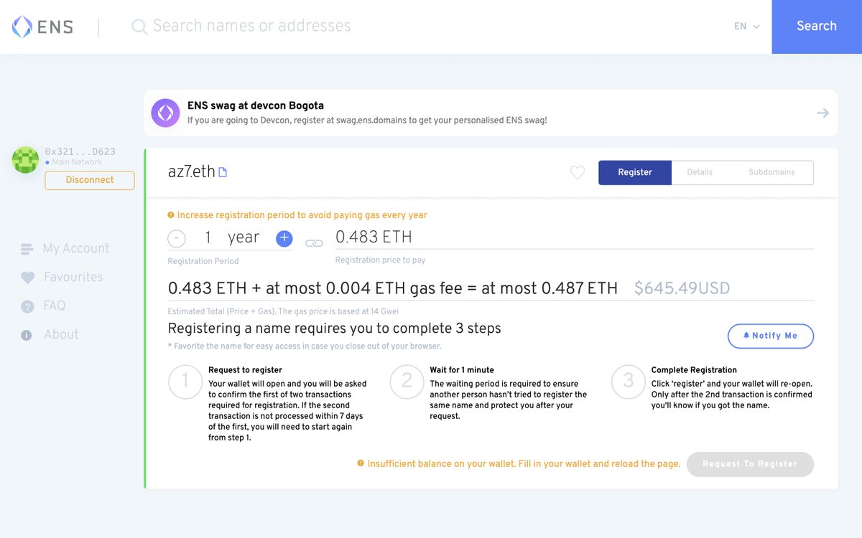This screenshot has height=538, width=862.
Task: Switch to the Details tab
Action: click(700, 172)
